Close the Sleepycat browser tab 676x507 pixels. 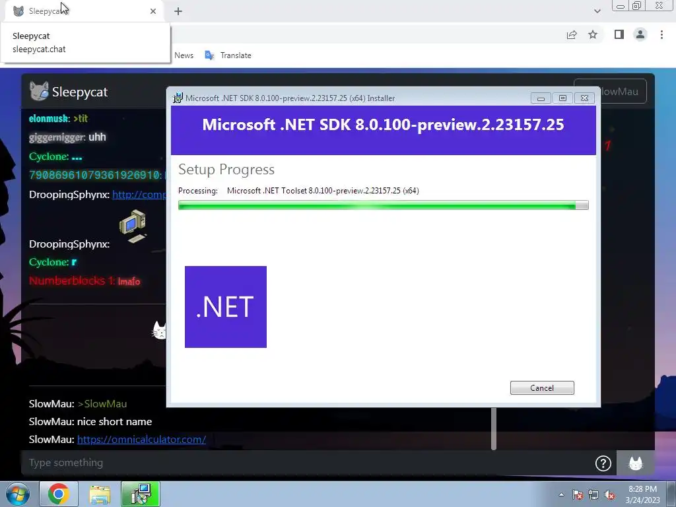click(153, 11)
